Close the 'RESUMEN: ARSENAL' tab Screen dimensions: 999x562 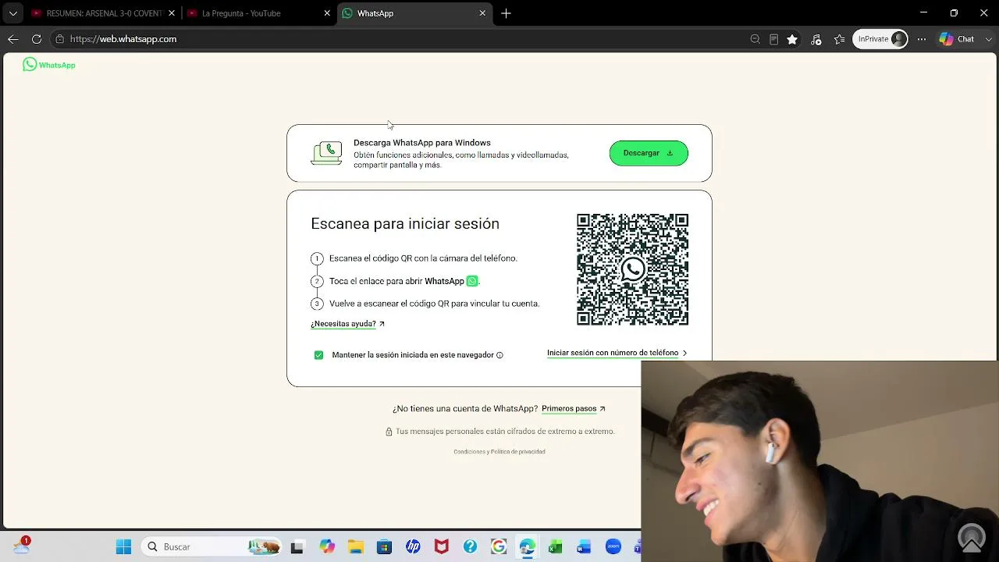172,13
